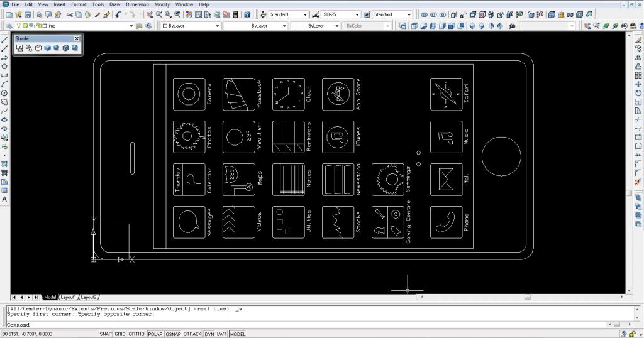Screen dimensions: 644x338
Task: Click the Save icon in the standard toolbar
Action: [28, 14]
